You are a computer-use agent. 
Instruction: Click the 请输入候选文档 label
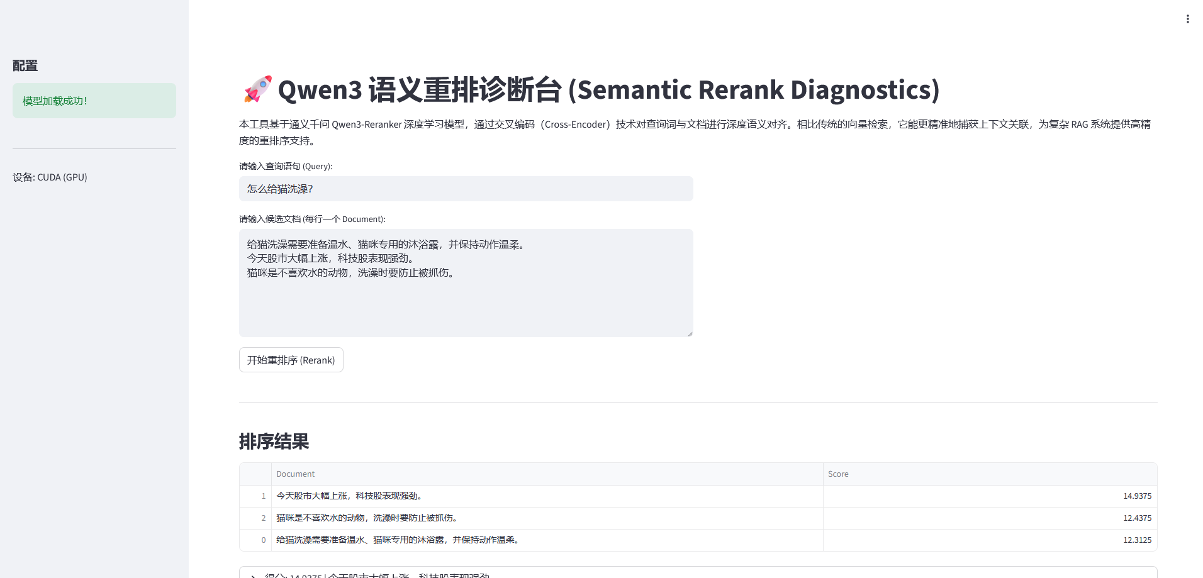(312, 219)
